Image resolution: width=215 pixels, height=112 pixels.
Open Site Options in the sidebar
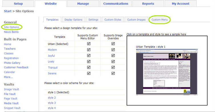tap(11, 27)
